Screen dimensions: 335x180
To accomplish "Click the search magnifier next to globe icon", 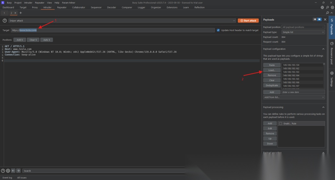I will [327, 7].
